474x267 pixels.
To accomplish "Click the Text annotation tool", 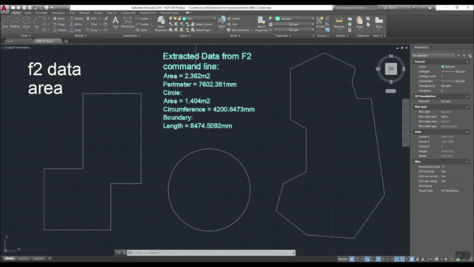I will [116, 22].
